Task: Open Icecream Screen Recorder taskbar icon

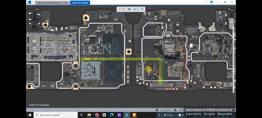Action: click(134, 115)
